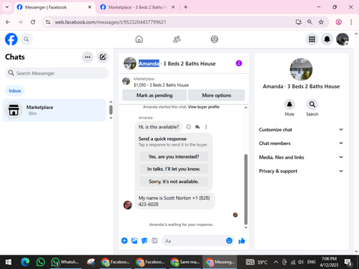Click the purple conversation information icon
Screen dimensions: 359x269
coord(239,63)
